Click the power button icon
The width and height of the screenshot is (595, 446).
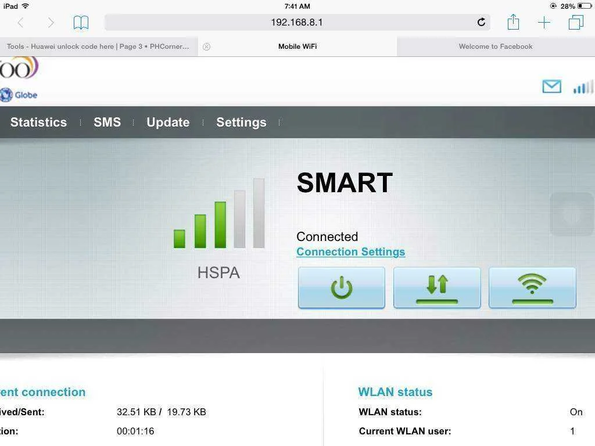342,287
